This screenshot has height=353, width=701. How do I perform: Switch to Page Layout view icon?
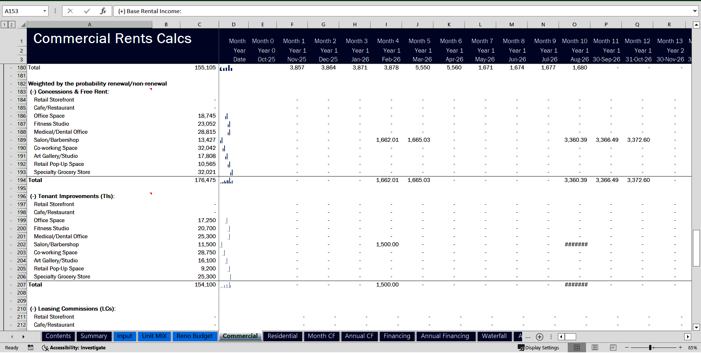pos(595,348)
